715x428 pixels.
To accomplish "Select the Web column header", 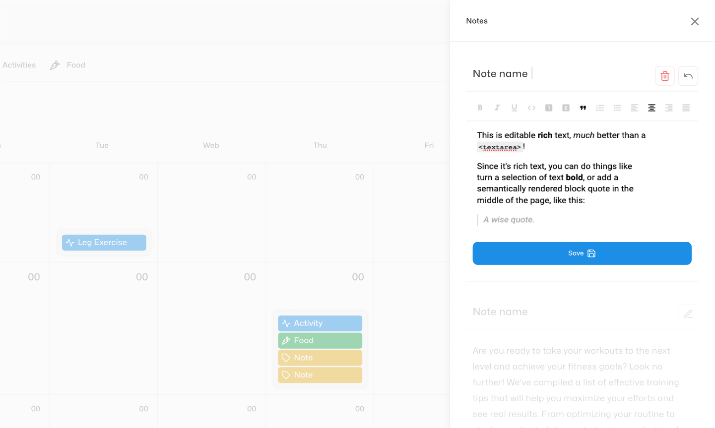I will pos(211,145).
